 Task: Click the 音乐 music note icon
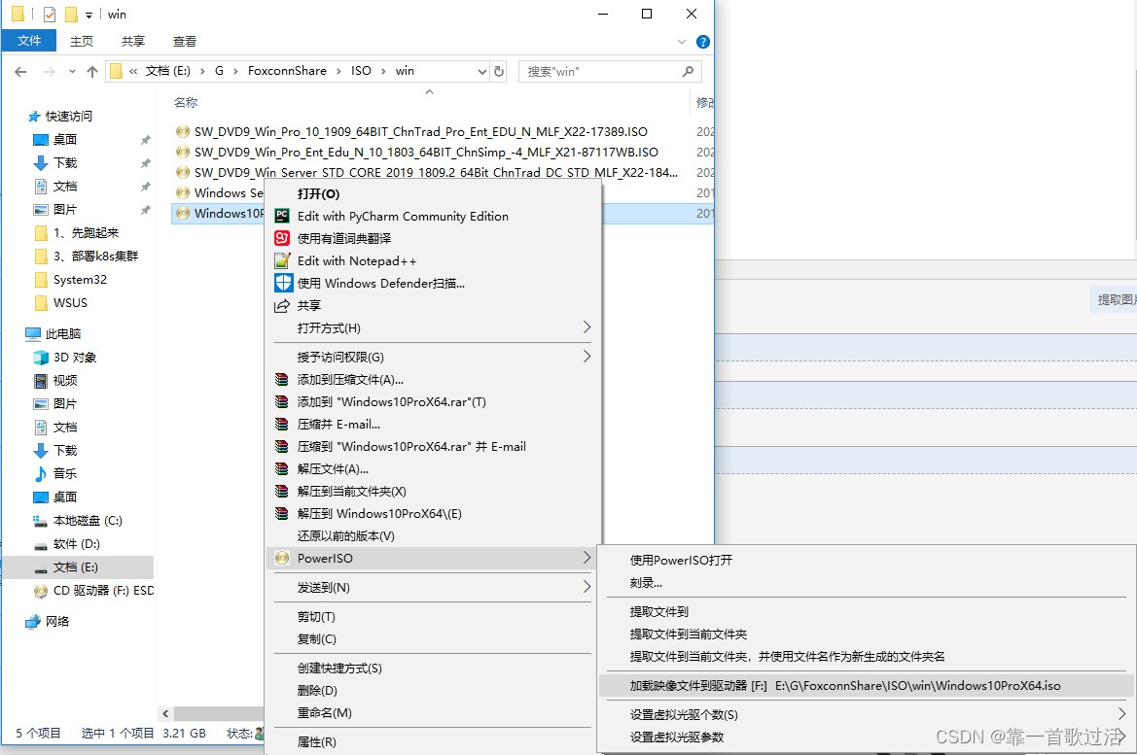pos(41,474)
